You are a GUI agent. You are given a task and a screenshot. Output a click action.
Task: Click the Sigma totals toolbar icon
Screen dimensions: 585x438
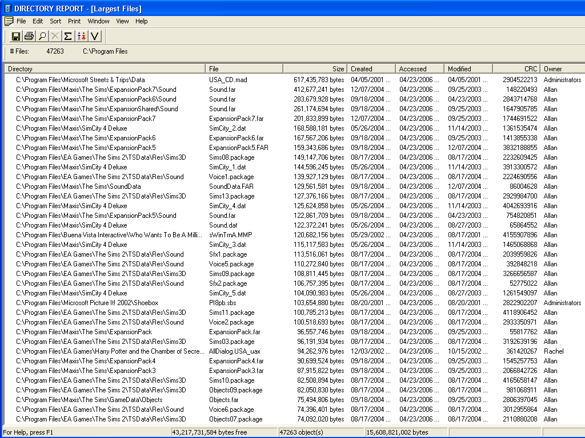[x=68, y=36]
